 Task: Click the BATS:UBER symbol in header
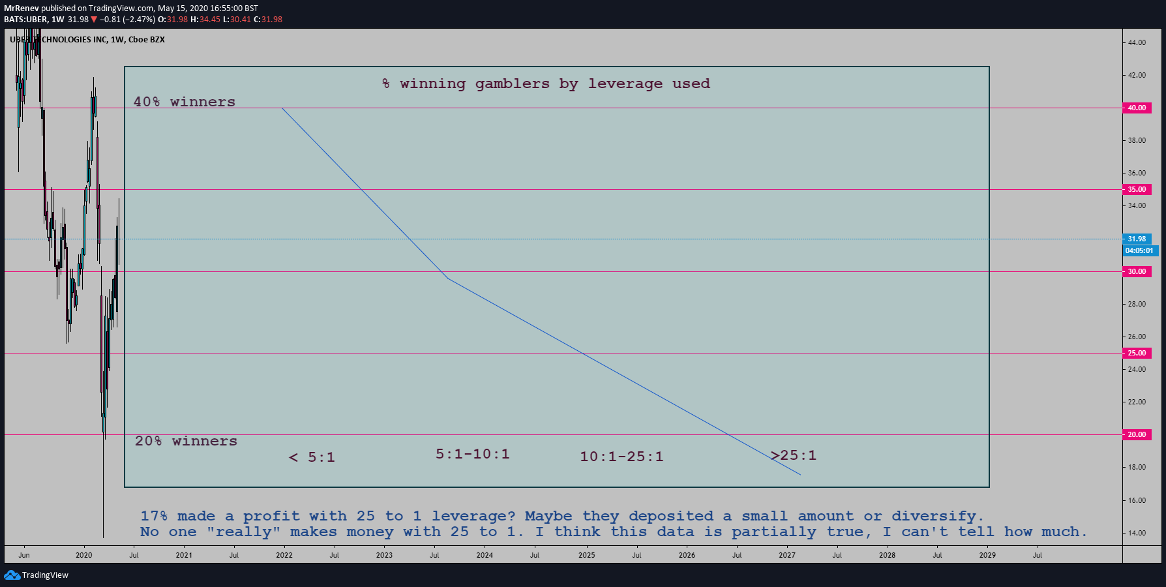pyautogui.click(x=25, y=20)
